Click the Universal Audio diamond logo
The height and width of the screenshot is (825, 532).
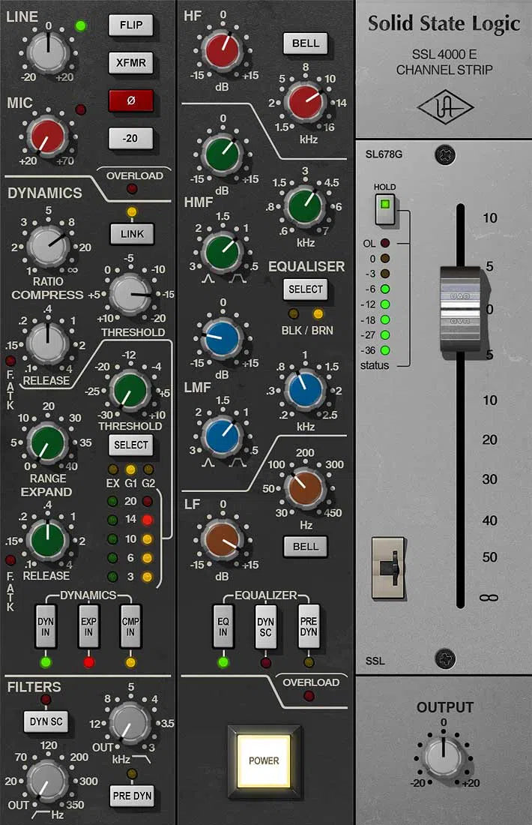pyautogui.click(x=446, y=109)
